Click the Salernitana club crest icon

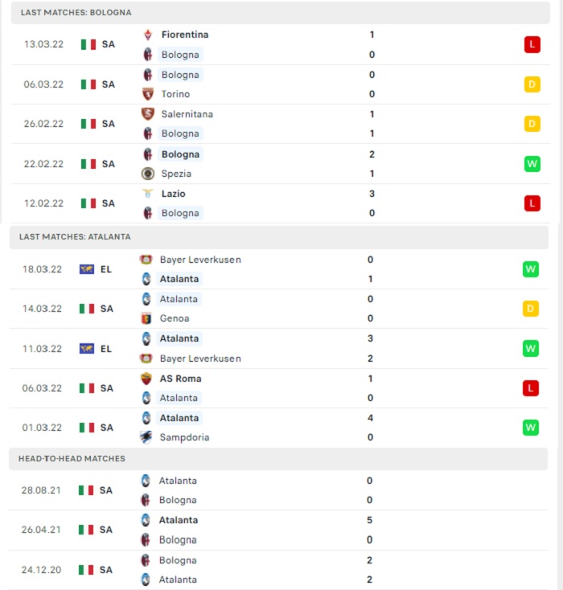point(148,114)
